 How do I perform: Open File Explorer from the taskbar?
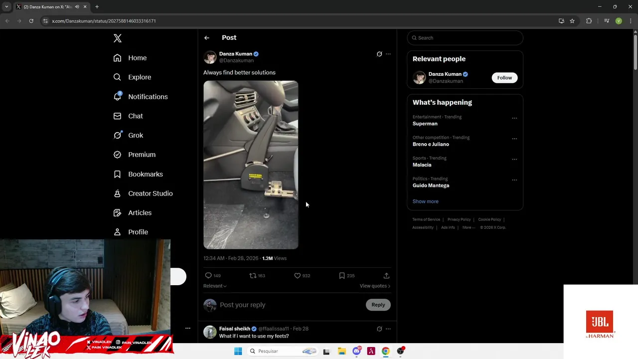click(x=341, y=351)
